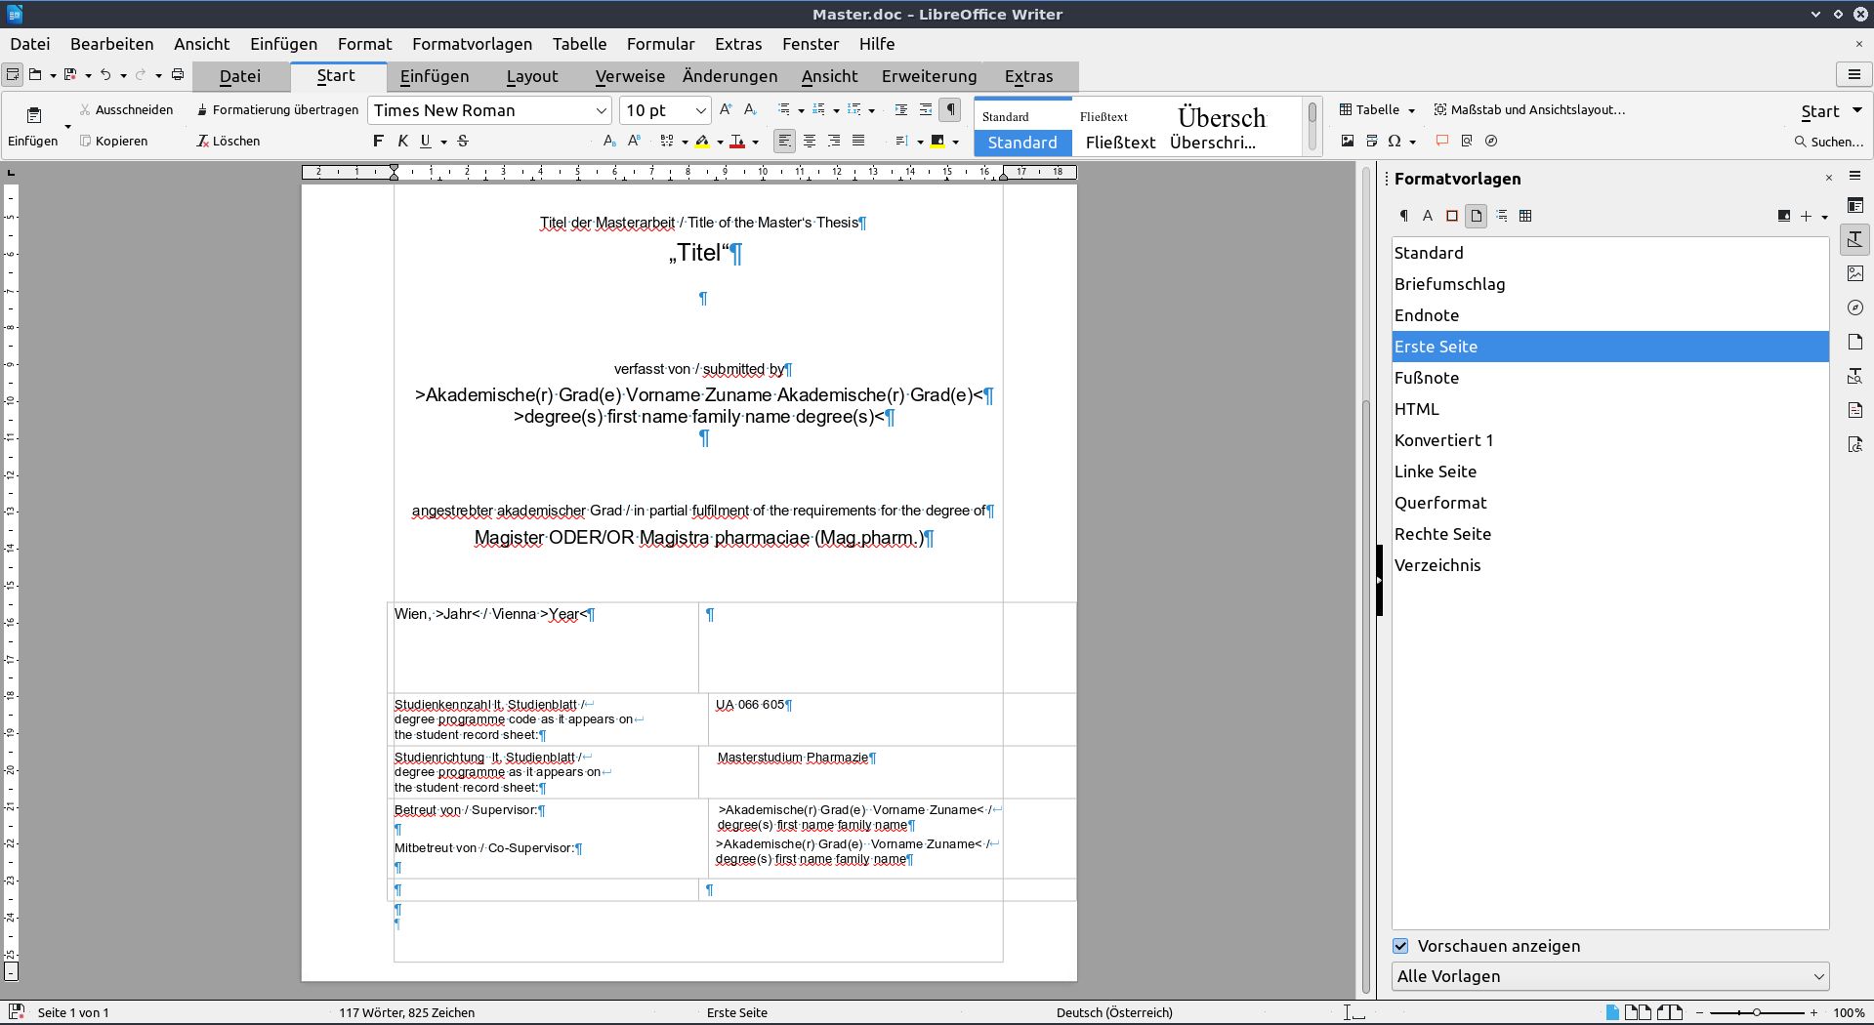The image size is (1874, 1025).
Task: Decrease font size icon
Action: 750,109
